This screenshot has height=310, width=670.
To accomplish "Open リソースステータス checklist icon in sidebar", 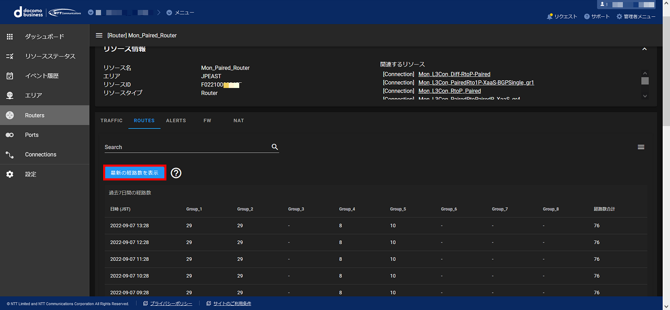I will 9,56.
